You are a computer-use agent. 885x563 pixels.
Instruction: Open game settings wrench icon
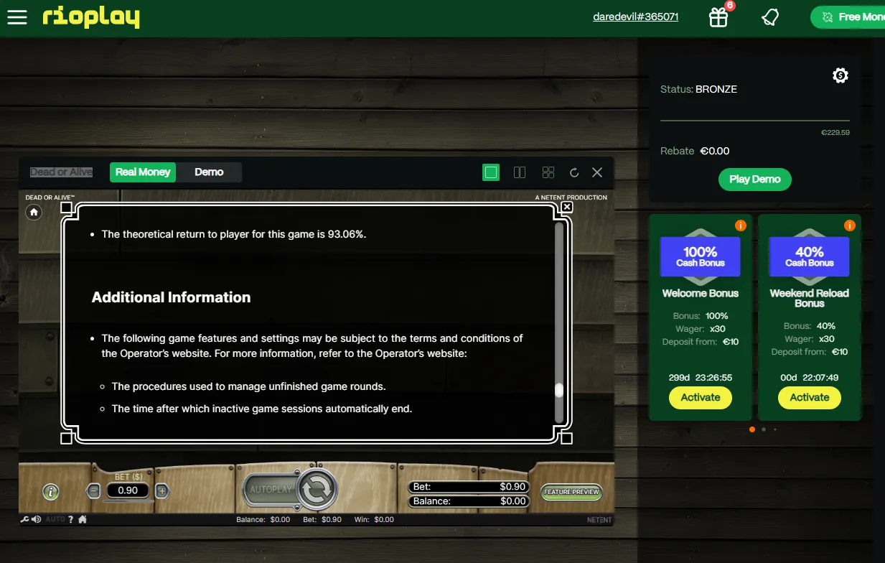(24, 519)
